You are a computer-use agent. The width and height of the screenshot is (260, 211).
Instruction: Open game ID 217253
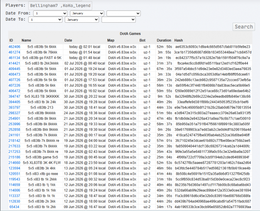(14, 152)
